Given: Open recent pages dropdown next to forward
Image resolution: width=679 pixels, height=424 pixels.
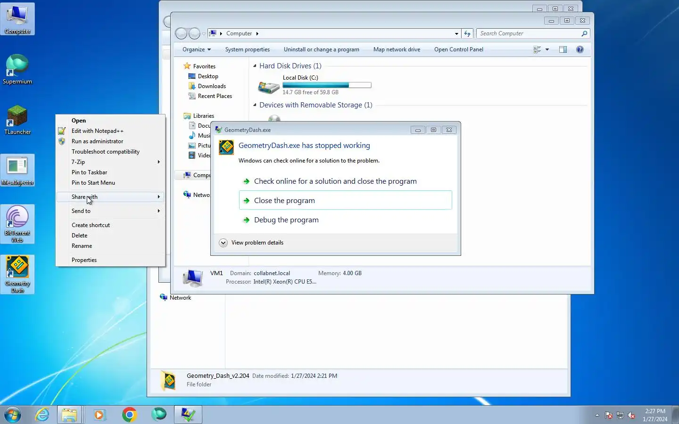Looking at the screenshot, I should (x=204, y=33).
